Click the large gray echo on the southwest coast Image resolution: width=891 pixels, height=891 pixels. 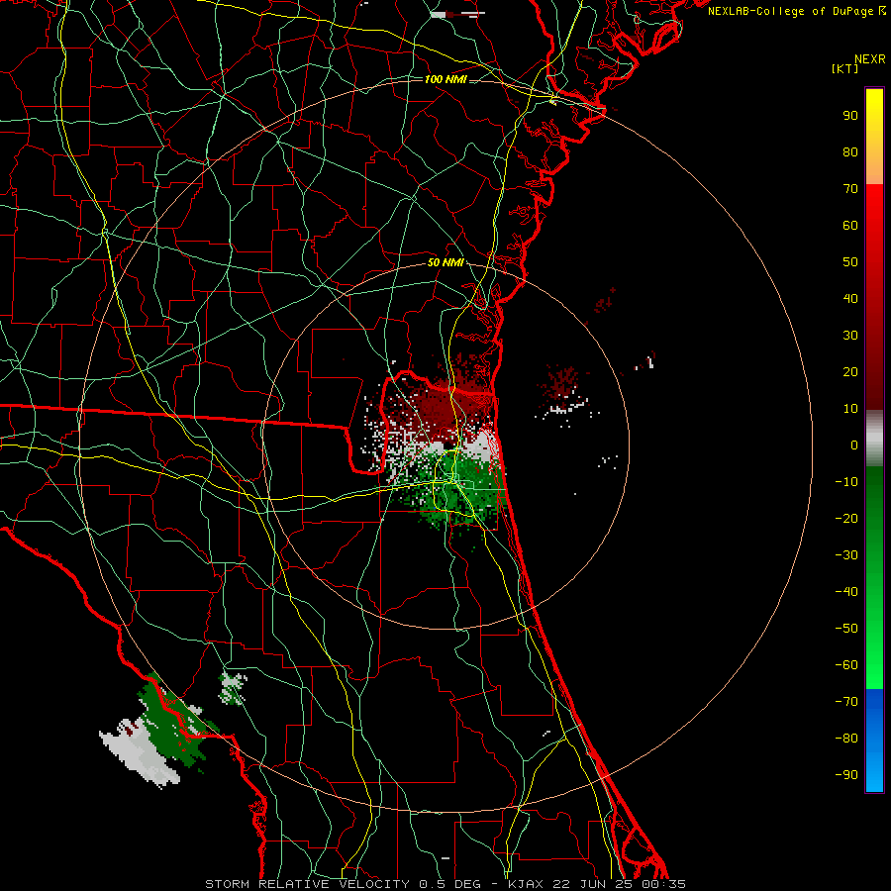point(141,751)
